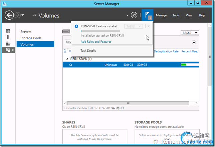Viewport: 215px width, 147px height.
Task: Click the Filter input field
Action: pyautogui.click(x=68, y=42)
